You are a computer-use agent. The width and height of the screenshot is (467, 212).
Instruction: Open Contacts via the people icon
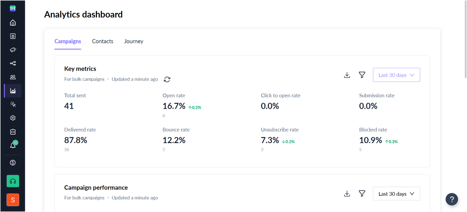[x=13, y=77]
